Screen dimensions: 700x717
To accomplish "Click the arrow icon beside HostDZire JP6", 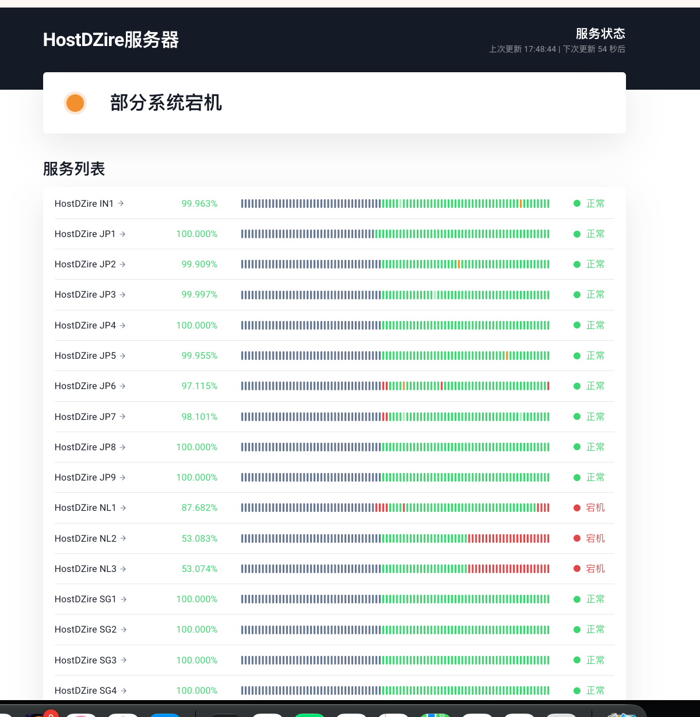I will (122, 386).
